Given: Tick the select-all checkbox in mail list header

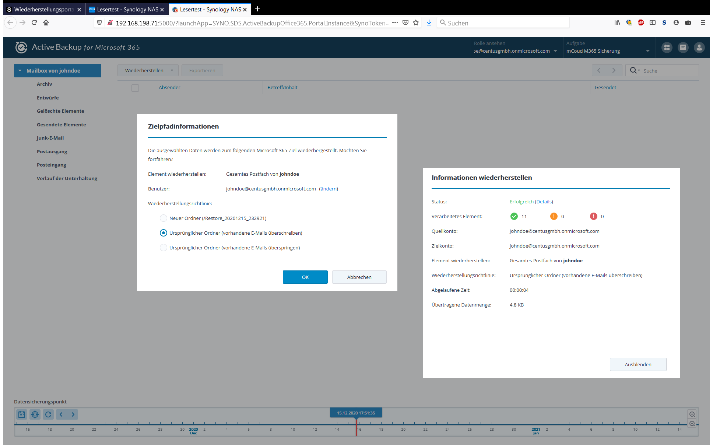Looking at the screenshot, I should pyautogui.click(x=135, y=88).
